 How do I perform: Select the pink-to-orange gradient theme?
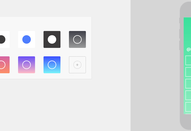[x=5, y=65]
